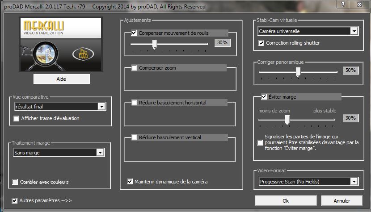Click the roulis compensation slider handle
Screen dimensions: 371x212
tap(155, 44)
